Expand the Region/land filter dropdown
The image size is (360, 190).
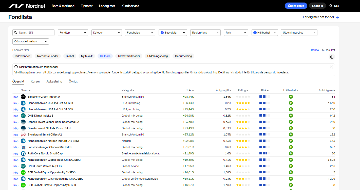click(x=205, y=33)
